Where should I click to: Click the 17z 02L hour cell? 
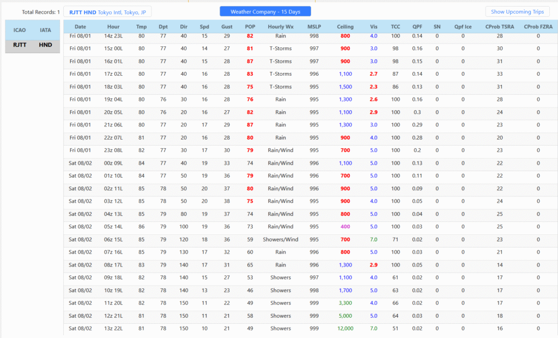pyautogui.click(x=113, y=74)
